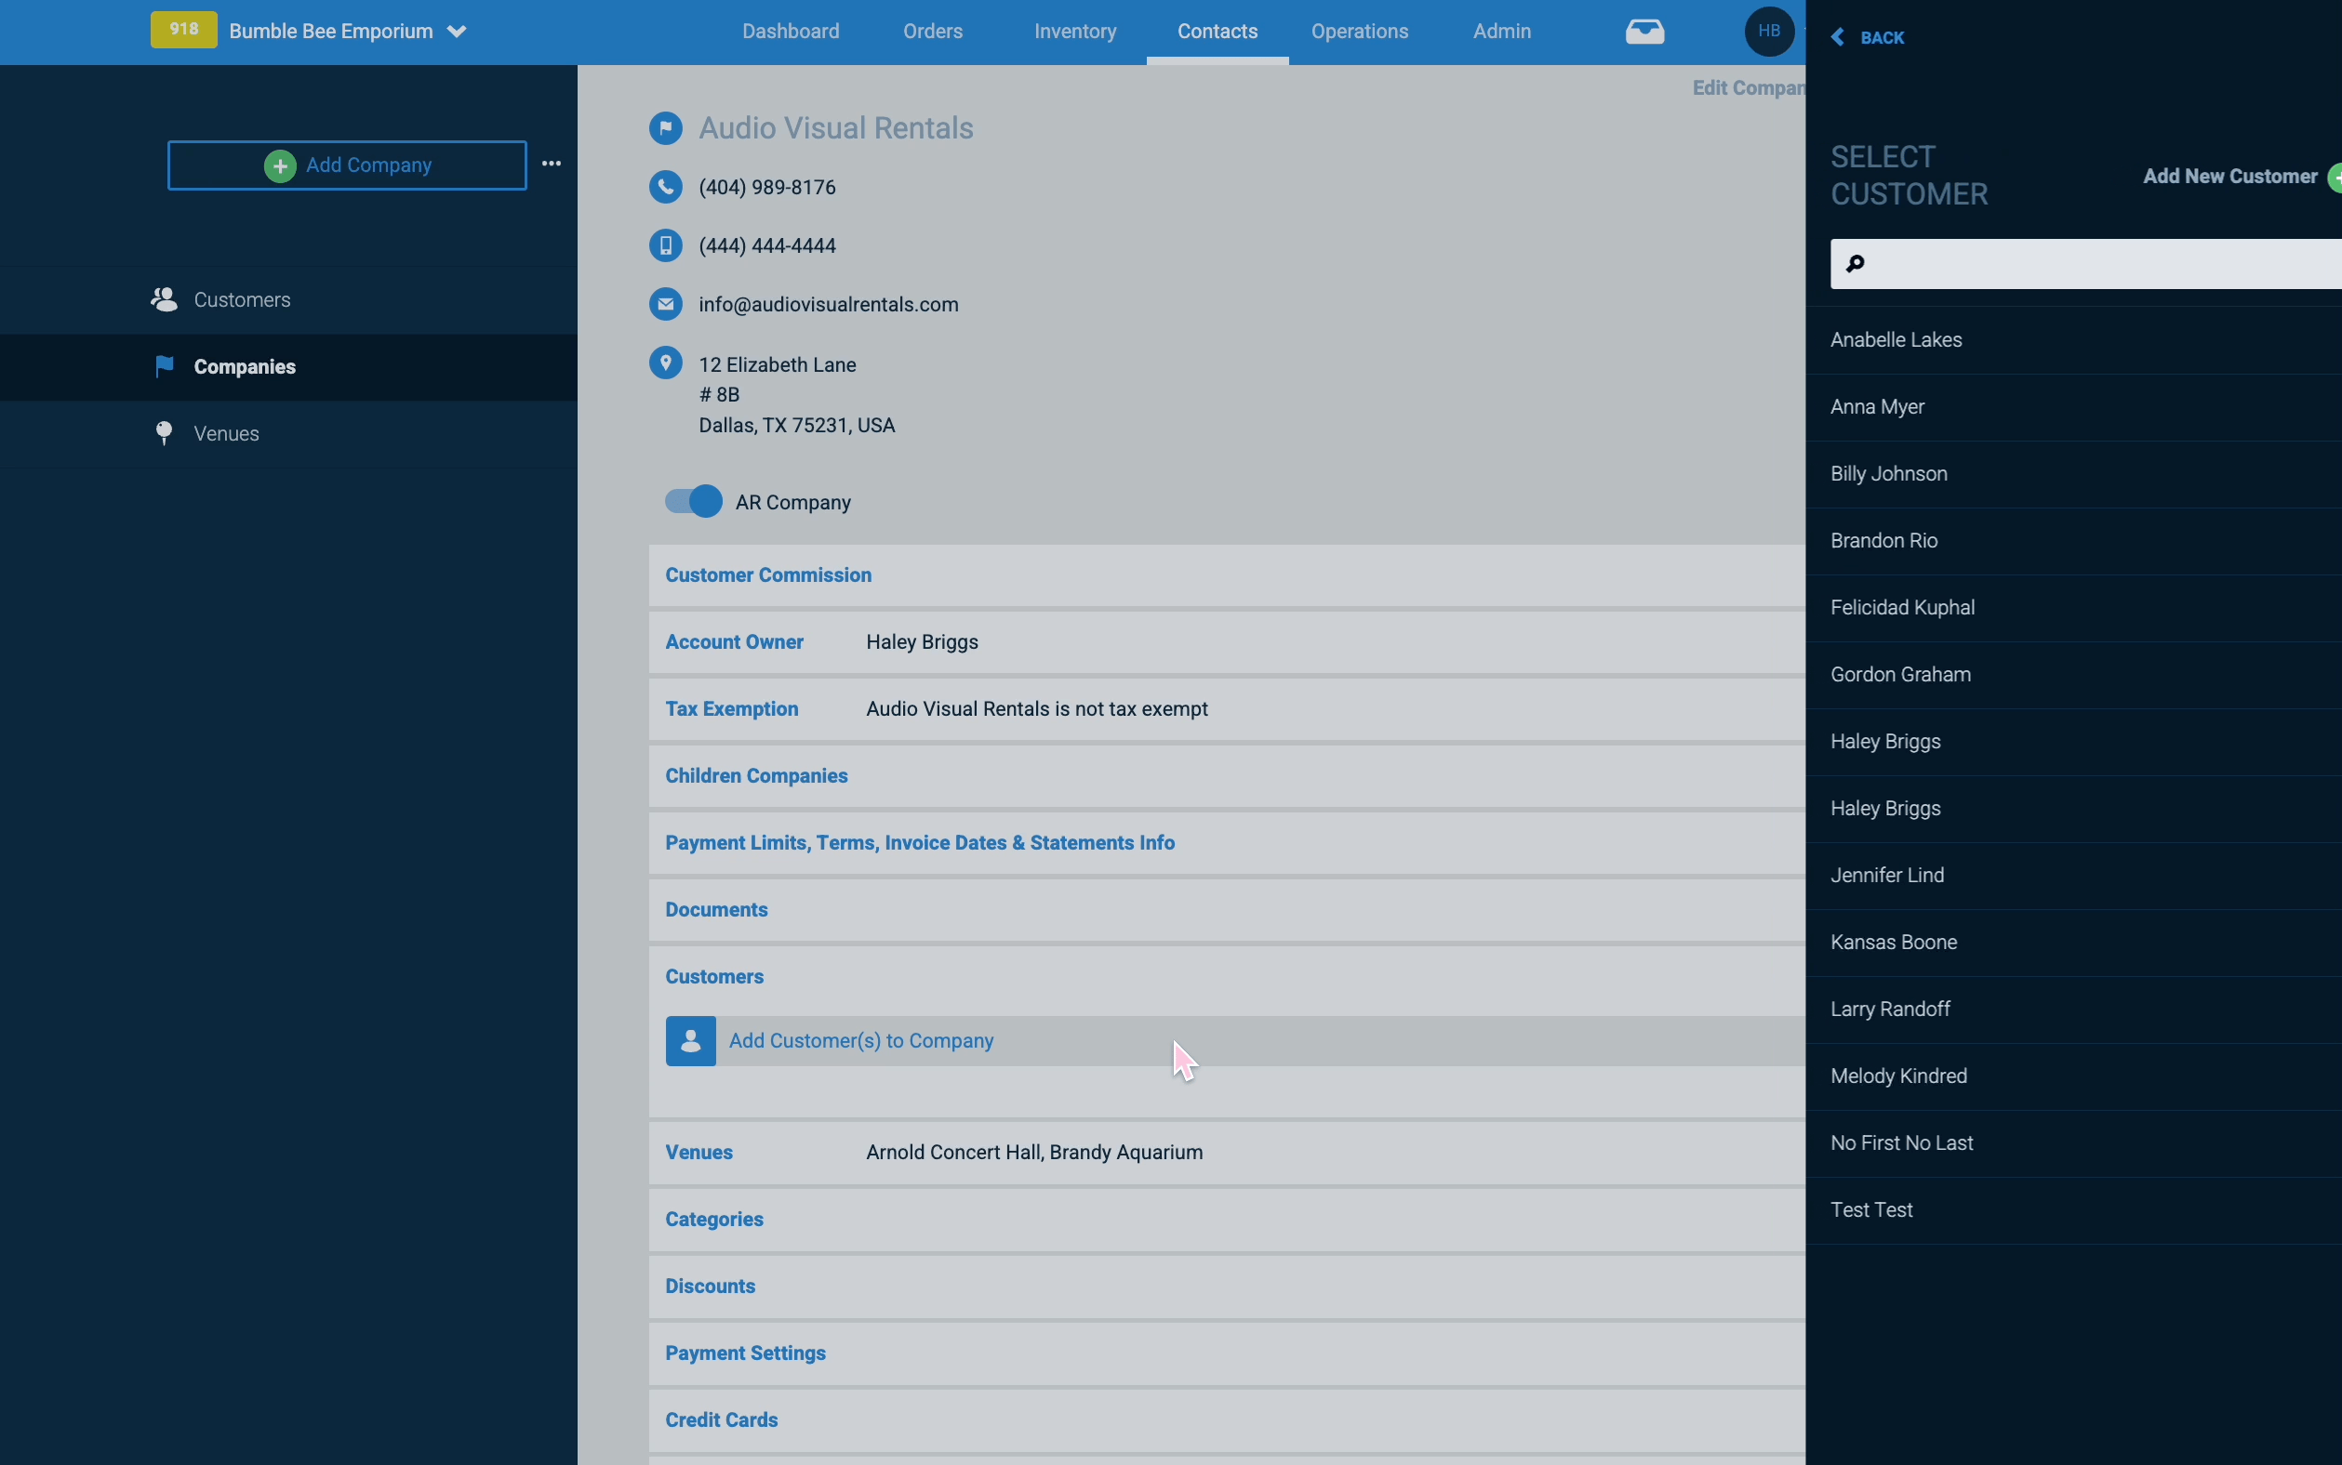This screenshot has width=2342, height=1465.
Task: Select customer Anna Myer
Action: tap(2073, 407)
